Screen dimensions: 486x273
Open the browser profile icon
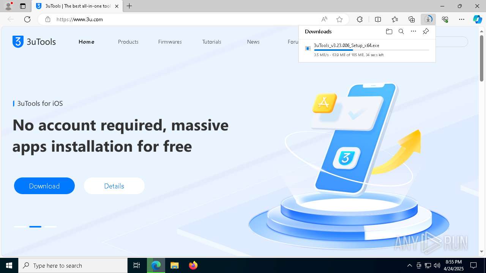pos(8,6)
